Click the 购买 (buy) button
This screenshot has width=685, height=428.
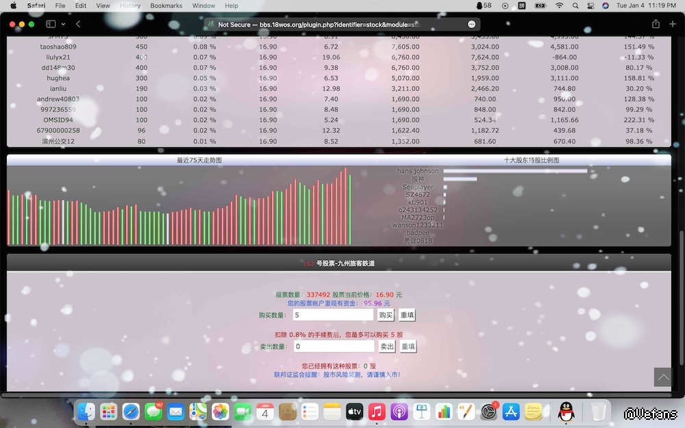point(386,315)
